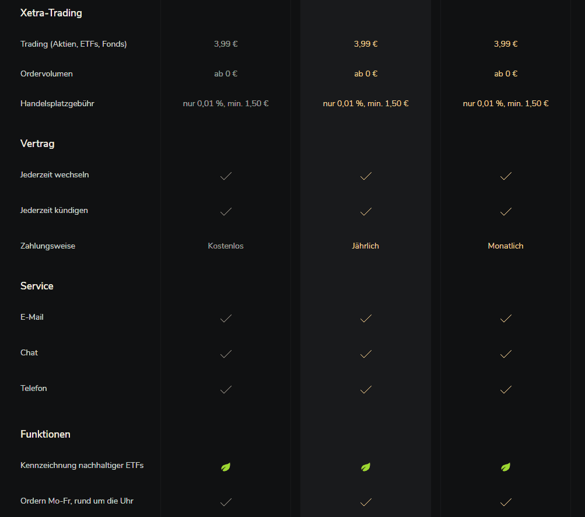Viewport: 585px width, 517px height.
Task: Click the Chat checkmark in the Jährlich column
Action: 366,354
